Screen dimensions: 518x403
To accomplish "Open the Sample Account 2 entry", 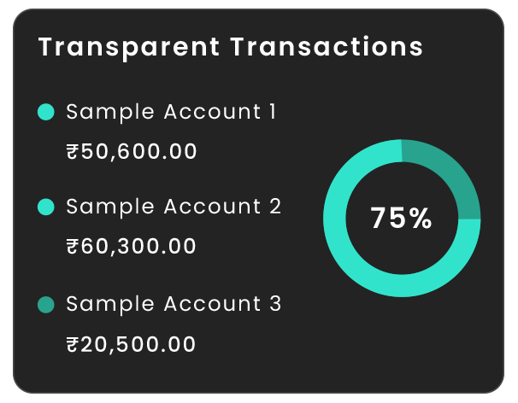I will 173,207.
